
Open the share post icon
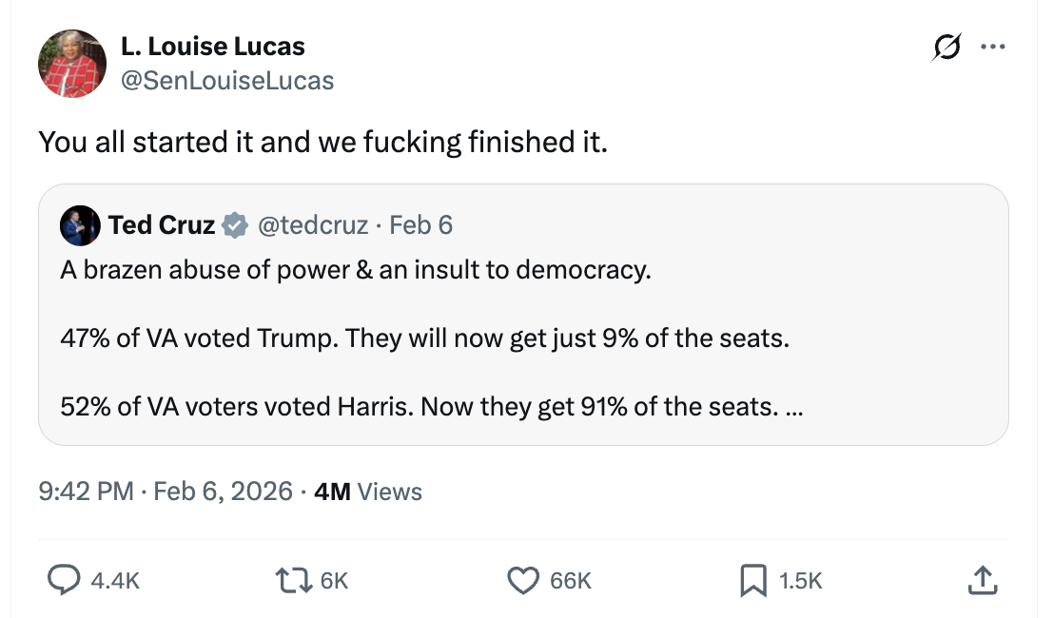coord(984,579)
